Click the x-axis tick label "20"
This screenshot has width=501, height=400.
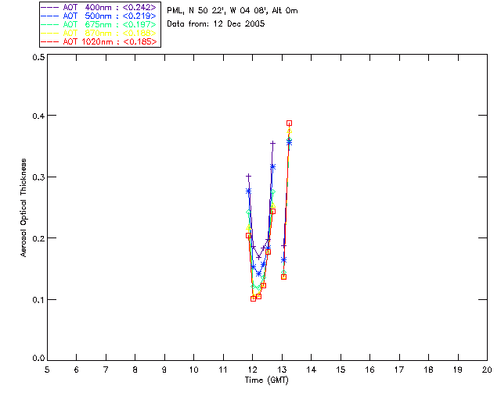tap(487, 370)
